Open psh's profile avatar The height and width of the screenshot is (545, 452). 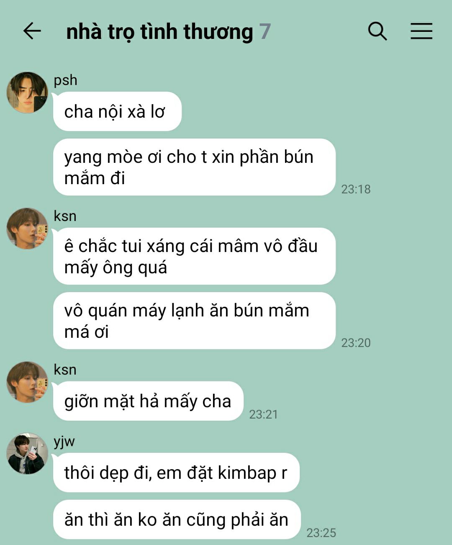27,93
